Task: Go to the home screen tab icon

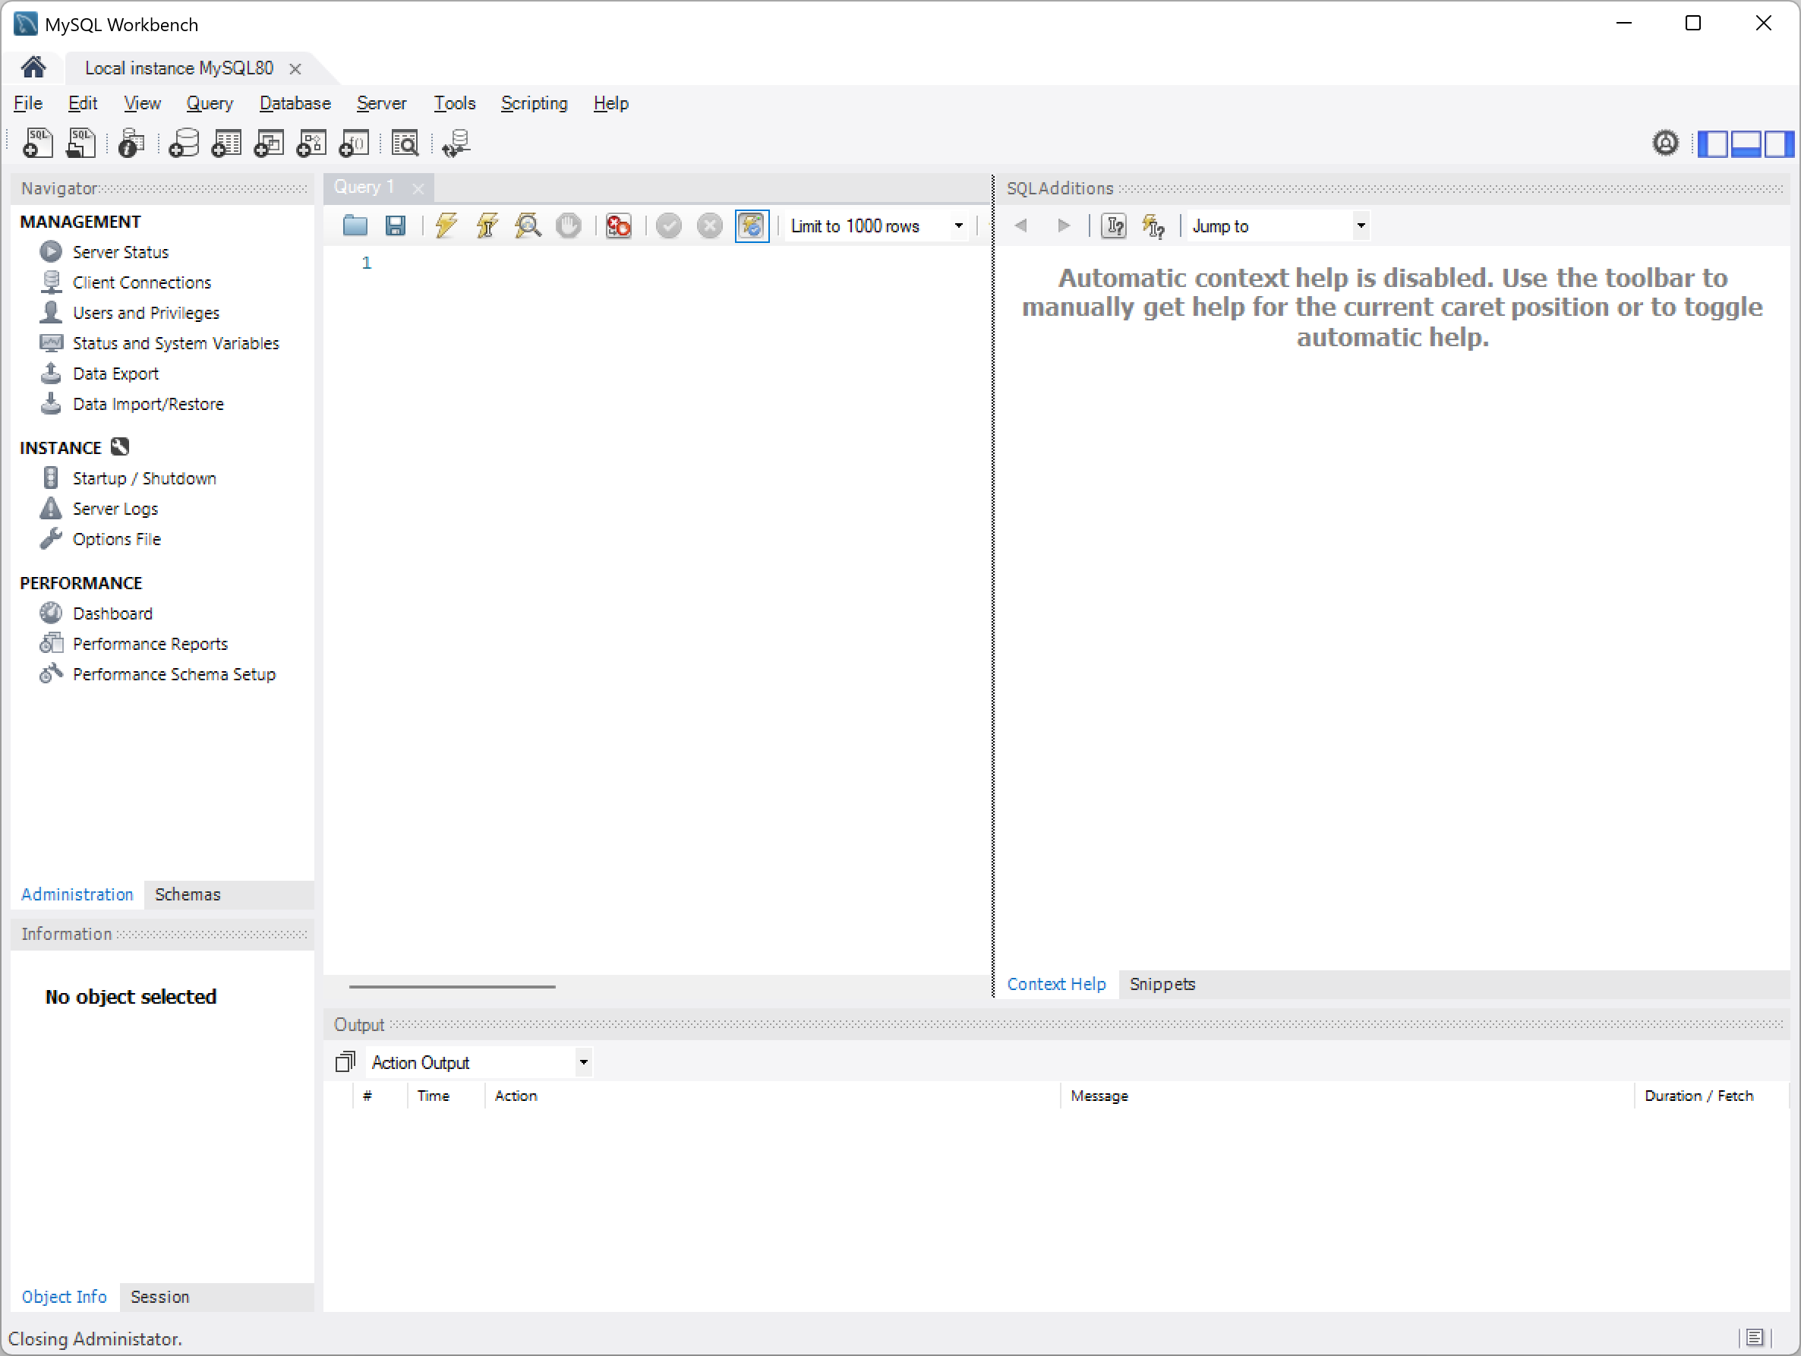Action: (x=33, y=67)
